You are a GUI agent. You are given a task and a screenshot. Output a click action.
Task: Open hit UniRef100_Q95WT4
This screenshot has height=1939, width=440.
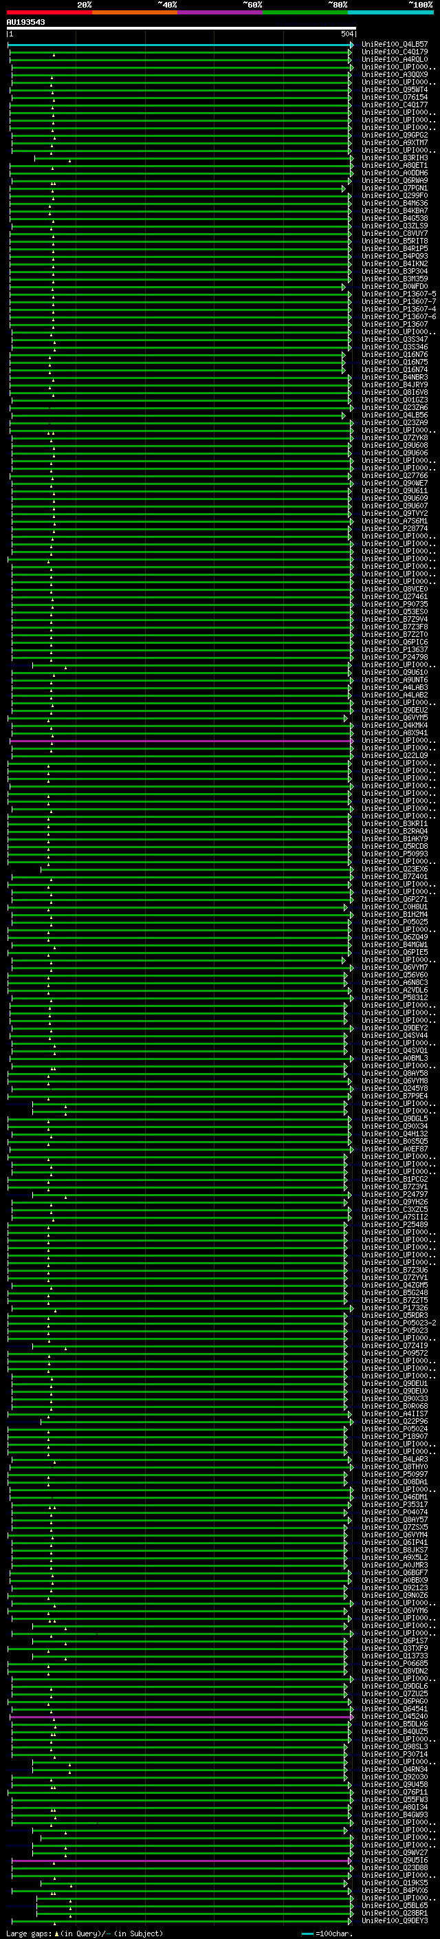click(395, 89)
